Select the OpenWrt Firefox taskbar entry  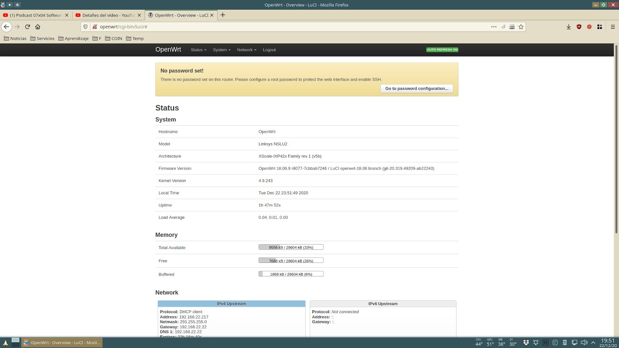pyautogui.click(x=62, y=343)
